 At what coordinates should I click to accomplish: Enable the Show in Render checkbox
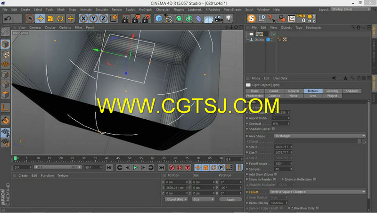click(275, 180)
